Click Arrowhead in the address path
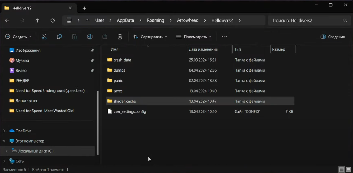The height and width of the screenshot is (173, 353). (x=188, y=20)
